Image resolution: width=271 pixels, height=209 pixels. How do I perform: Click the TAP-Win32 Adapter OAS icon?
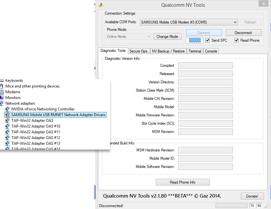click(7, 120)
